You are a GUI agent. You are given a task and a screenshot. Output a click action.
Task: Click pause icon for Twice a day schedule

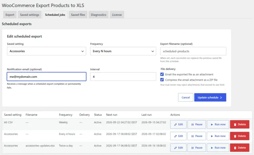192,148
